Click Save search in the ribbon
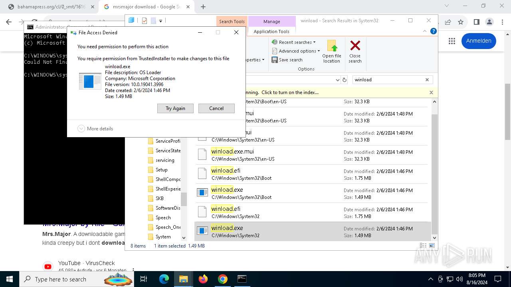 tap(287, 60)
